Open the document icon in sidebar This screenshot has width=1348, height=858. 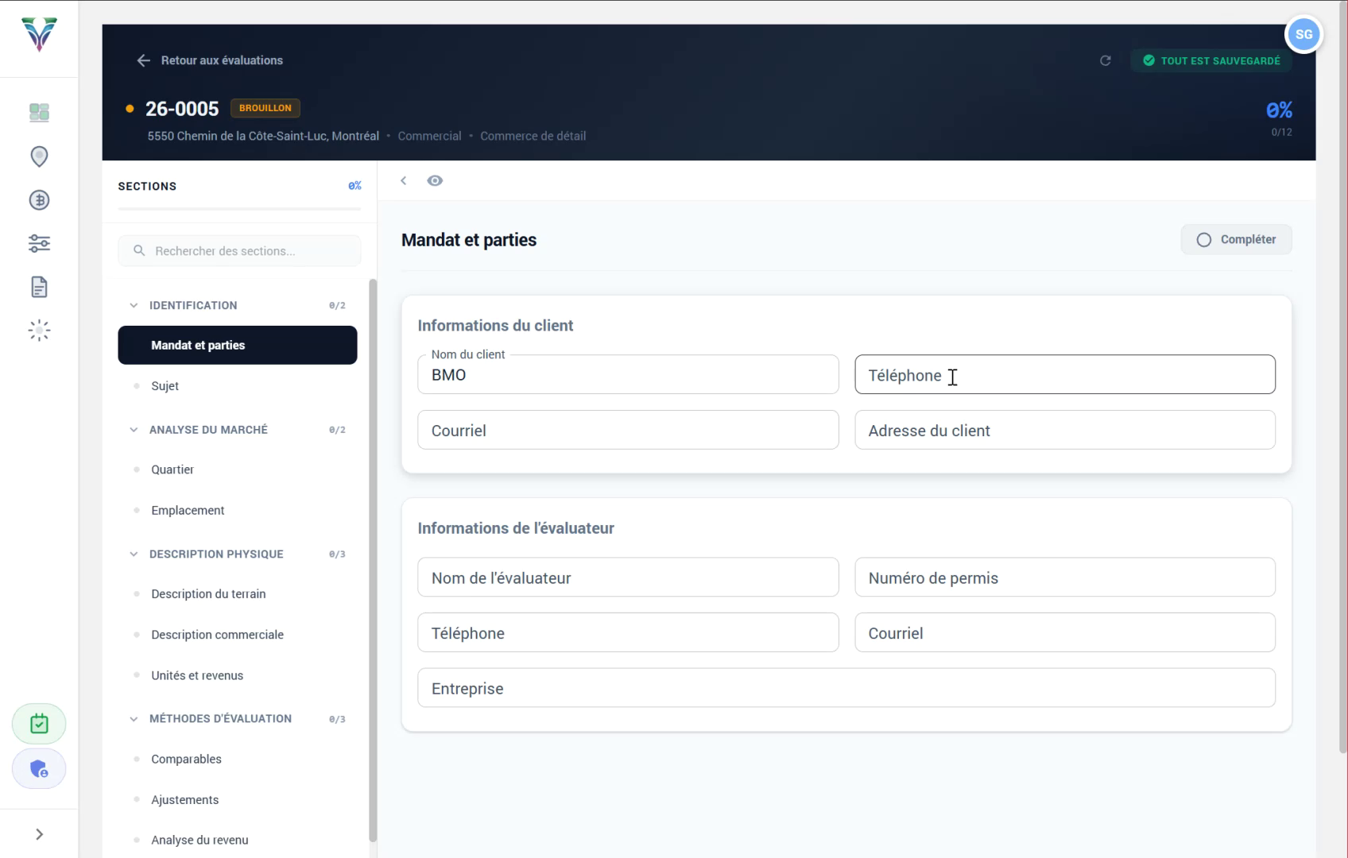[x=39, y=287]
